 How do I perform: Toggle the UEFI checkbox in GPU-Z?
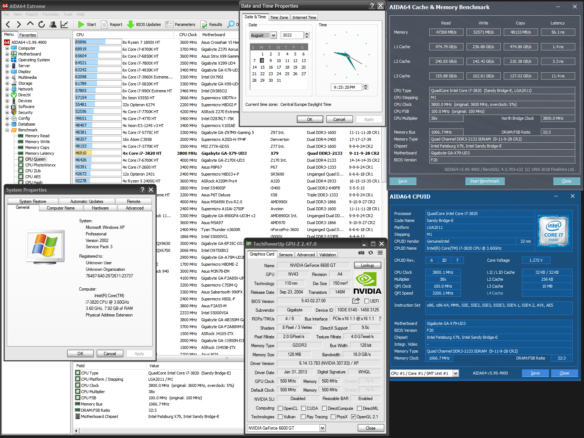click(x=366, y=301)
